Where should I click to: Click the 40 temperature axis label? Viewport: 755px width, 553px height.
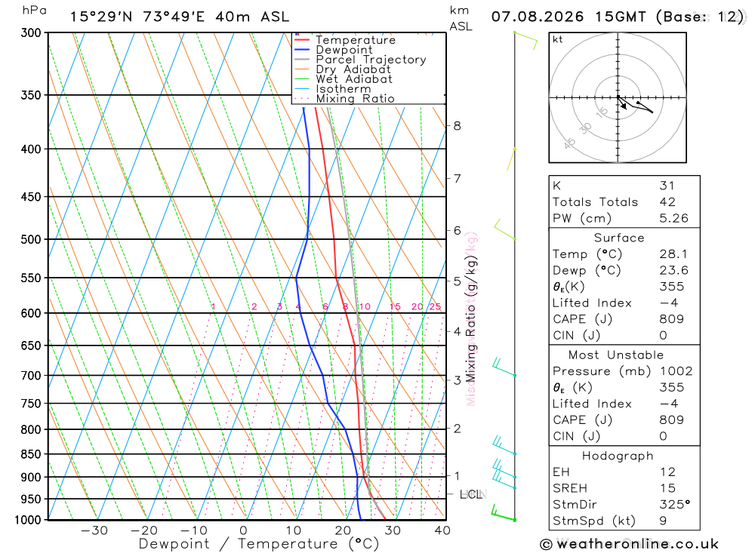442,530
